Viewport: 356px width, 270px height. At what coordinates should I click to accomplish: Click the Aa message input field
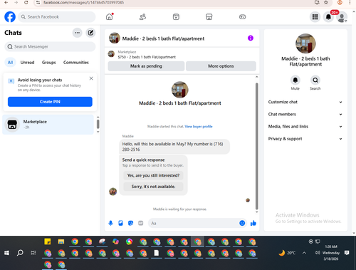pyautogui.click(x=194, y=223)
